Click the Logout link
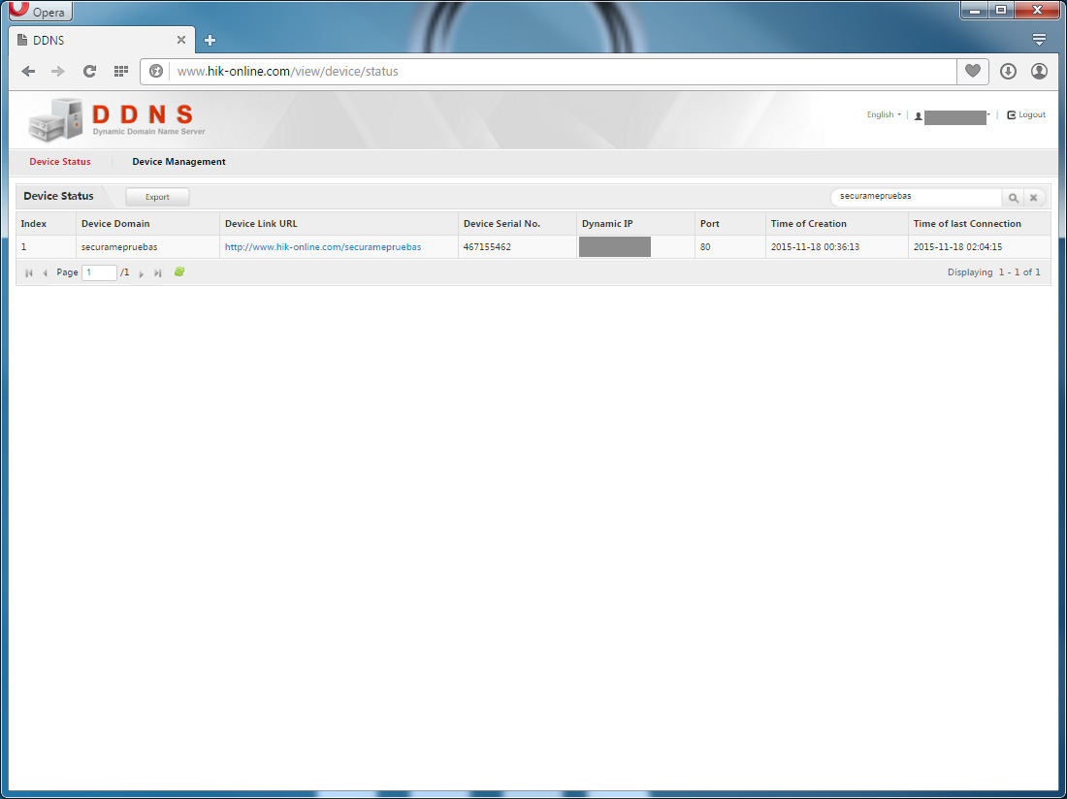 [1026, 115]
